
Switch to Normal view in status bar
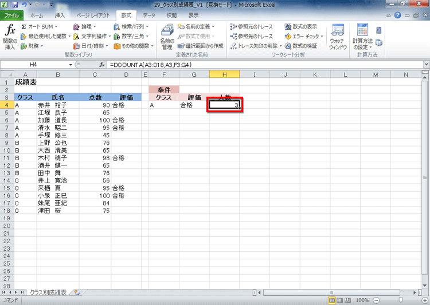click(x=332, y=300)
